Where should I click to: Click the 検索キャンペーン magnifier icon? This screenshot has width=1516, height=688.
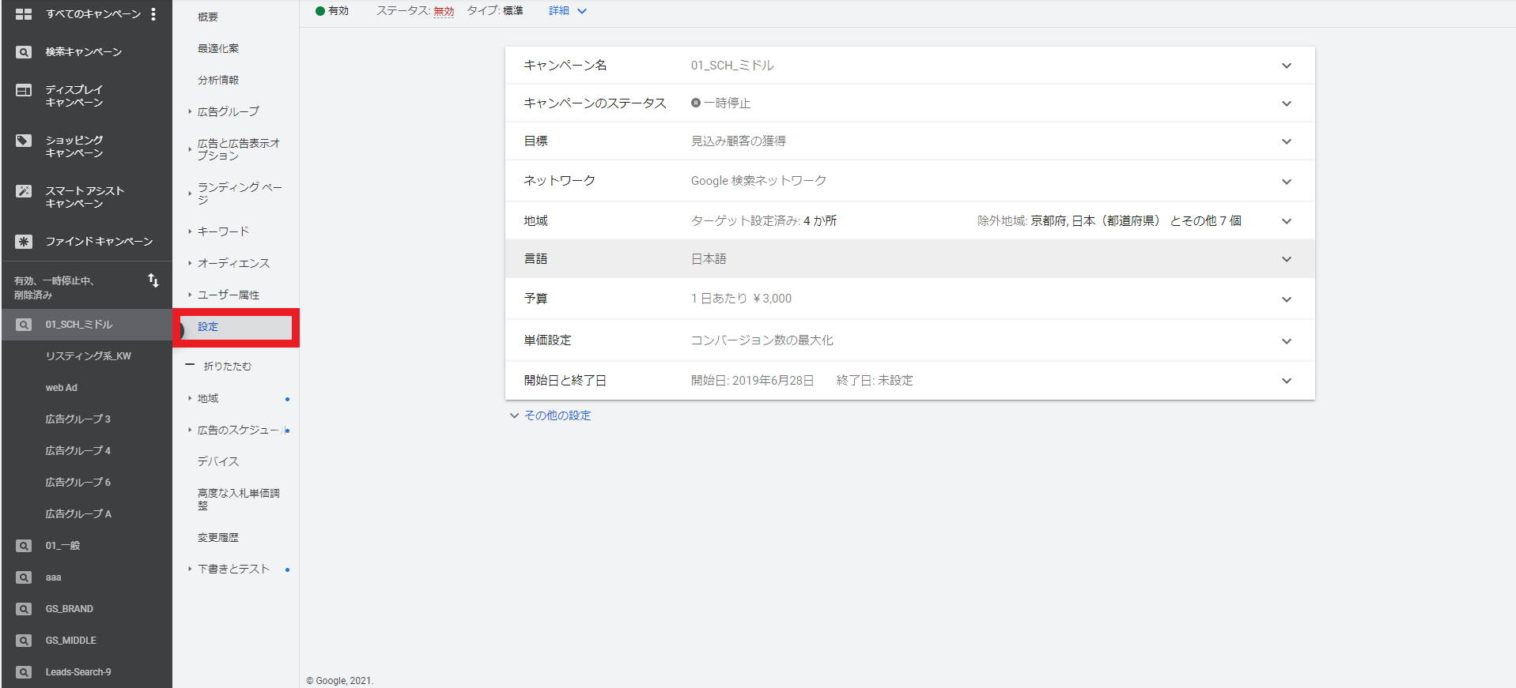click(24, 52)
